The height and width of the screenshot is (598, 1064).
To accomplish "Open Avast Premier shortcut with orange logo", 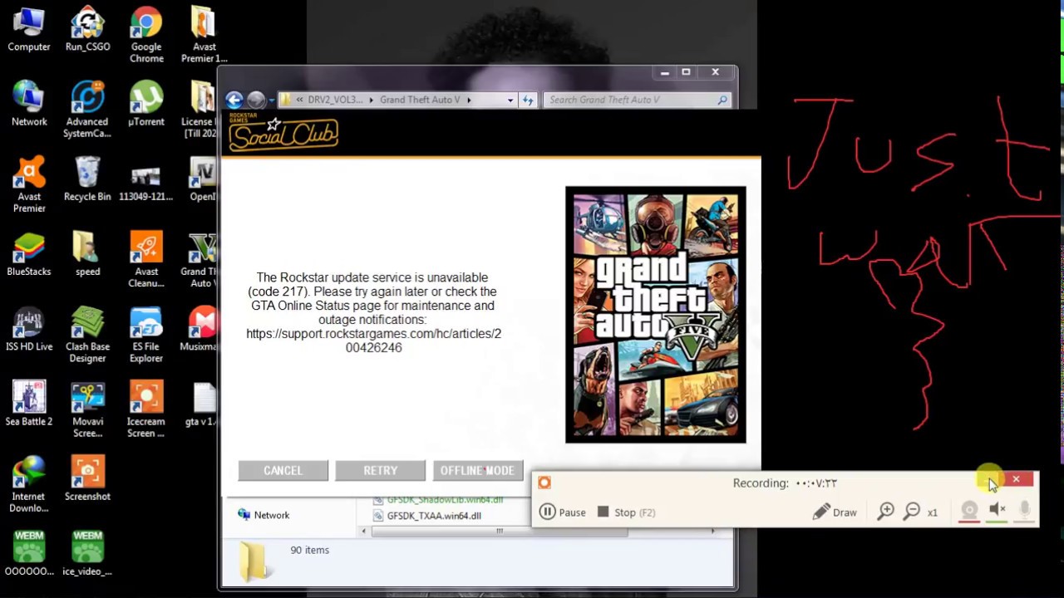I will (29, 184).
